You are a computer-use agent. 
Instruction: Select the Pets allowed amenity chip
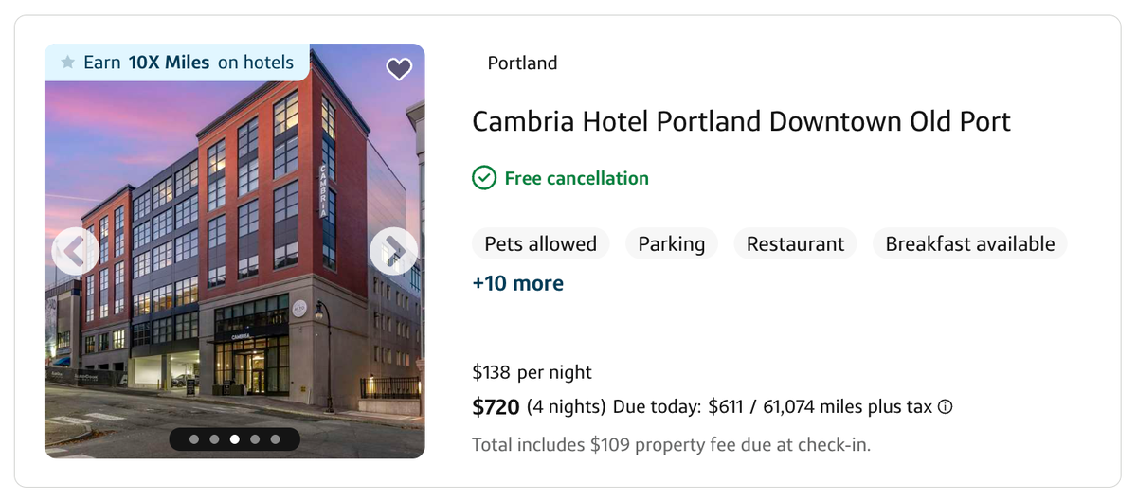tap(540, 243)
